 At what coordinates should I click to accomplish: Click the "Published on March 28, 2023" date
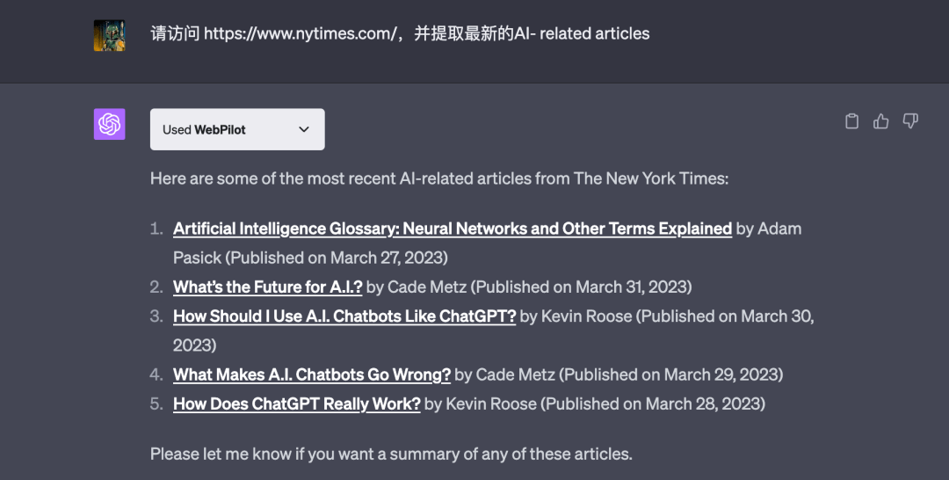tap(653, 404)
